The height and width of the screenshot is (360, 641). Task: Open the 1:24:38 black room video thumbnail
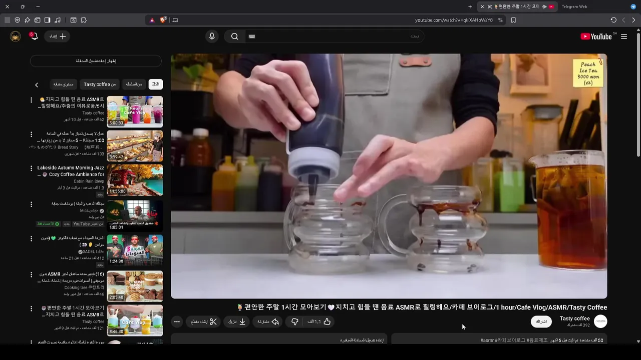[x=135, y=250]
